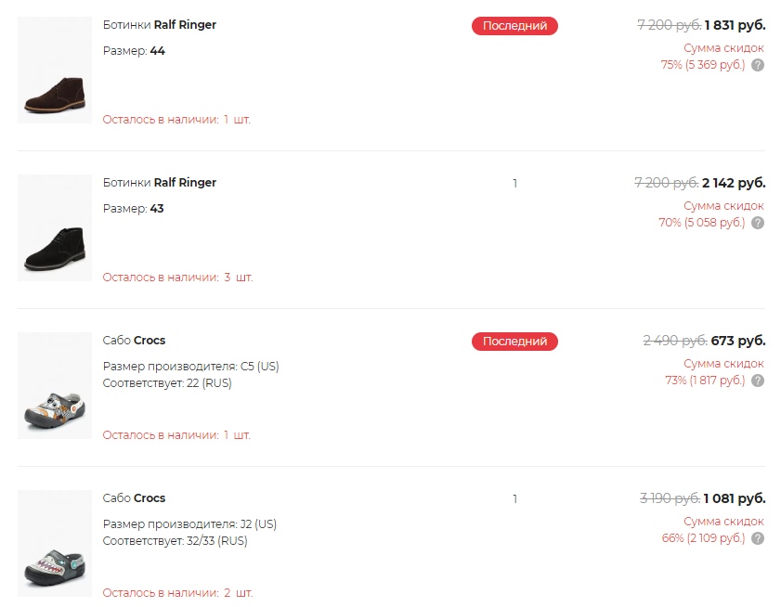This screenshot has height=607, width=781.
Task: Open Crocs clogs size 22 RUS title
Action: coord(134,341)
